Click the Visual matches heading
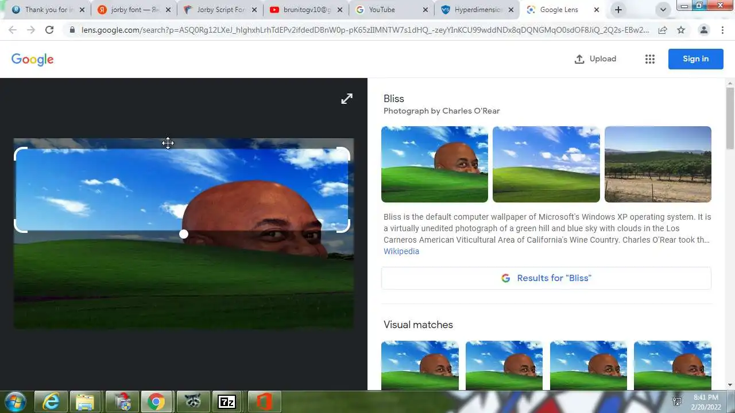Image resolution: width=735 pixels, height=413 pixels. click(x=418, y=325)
